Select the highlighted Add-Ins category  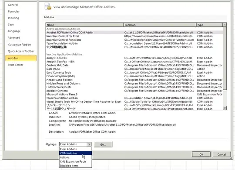coord(21,58)
